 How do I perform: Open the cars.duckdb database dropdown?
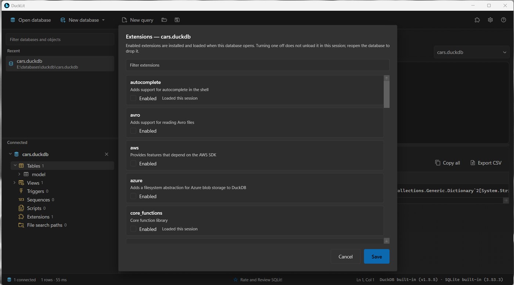[x=471, y=52]
